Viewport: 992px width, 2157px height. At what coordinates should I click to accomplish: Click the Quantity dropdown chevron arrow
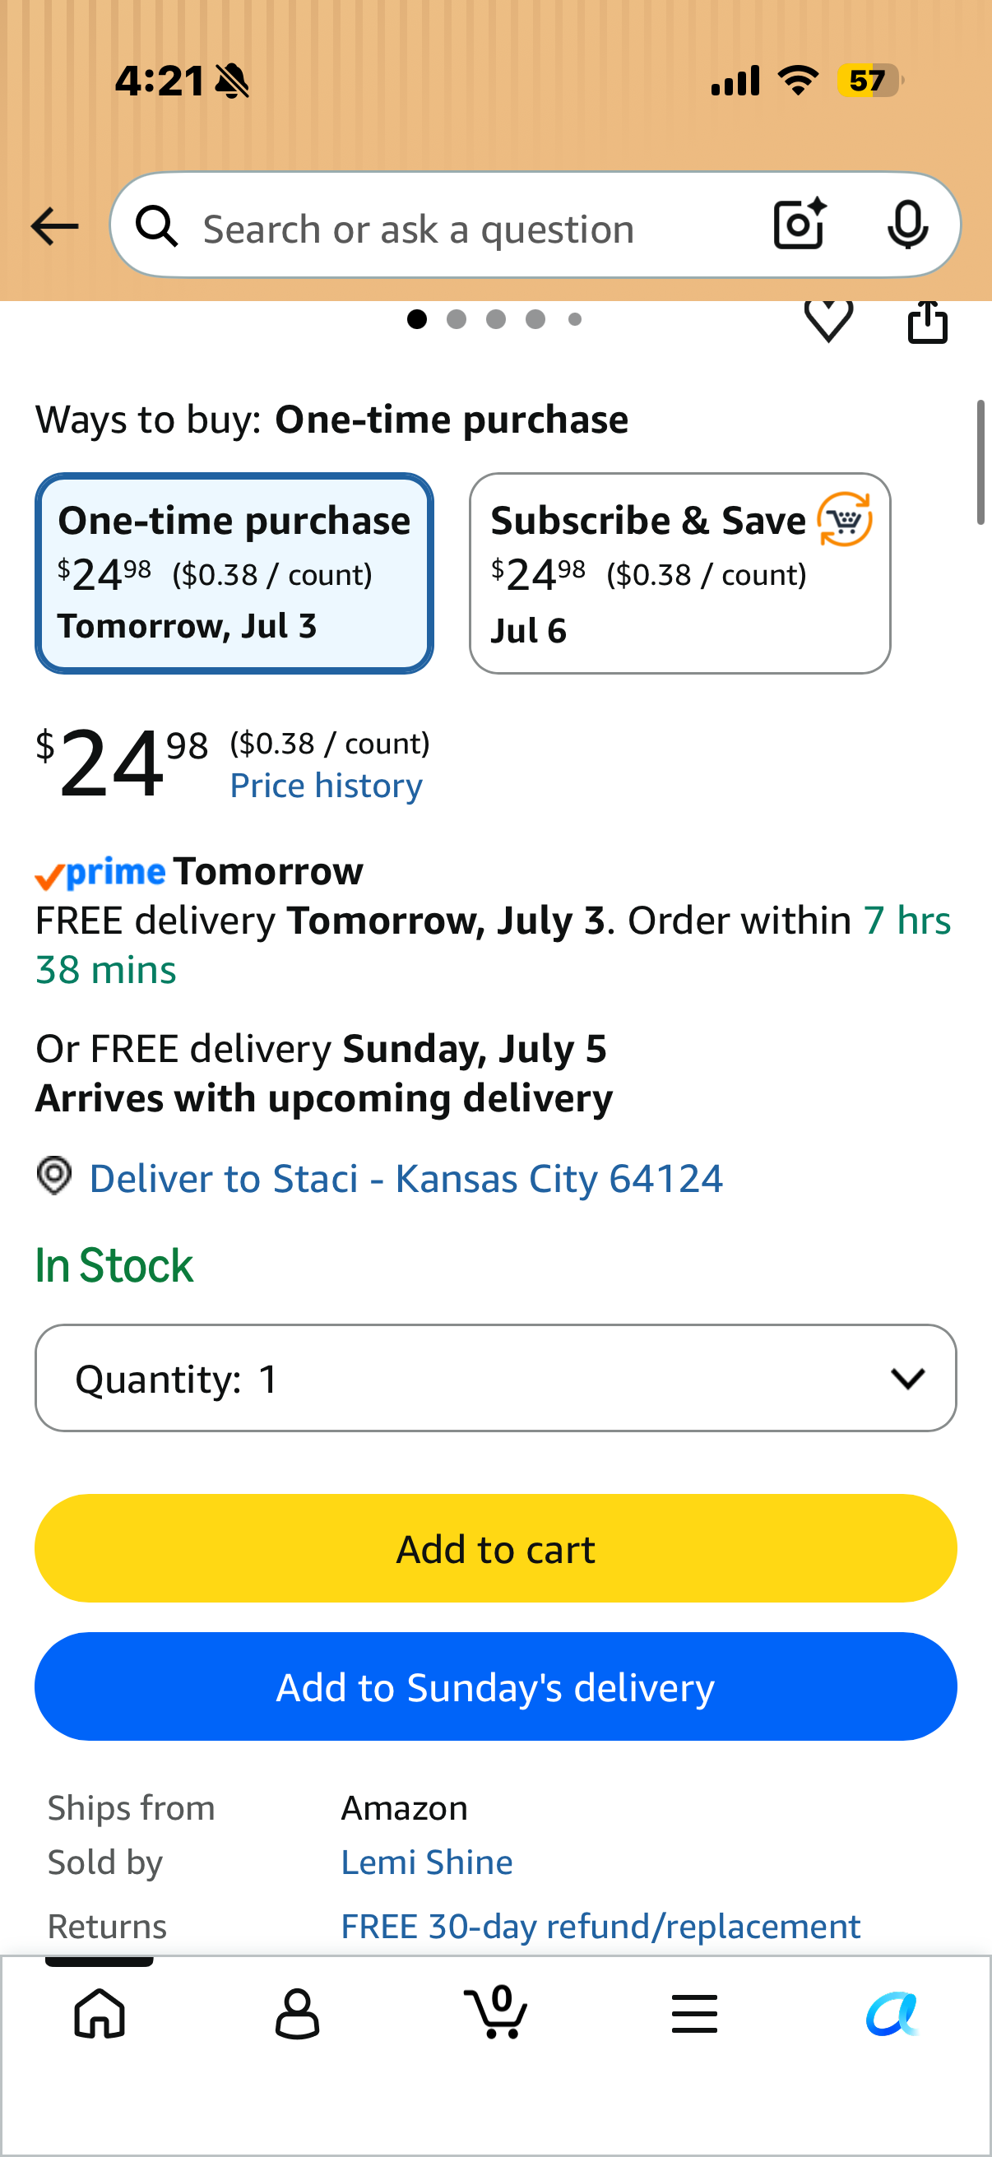[x=907, y=1378]
